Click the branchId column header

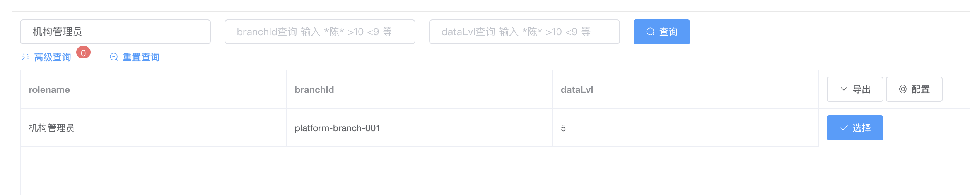pos(314,90)
